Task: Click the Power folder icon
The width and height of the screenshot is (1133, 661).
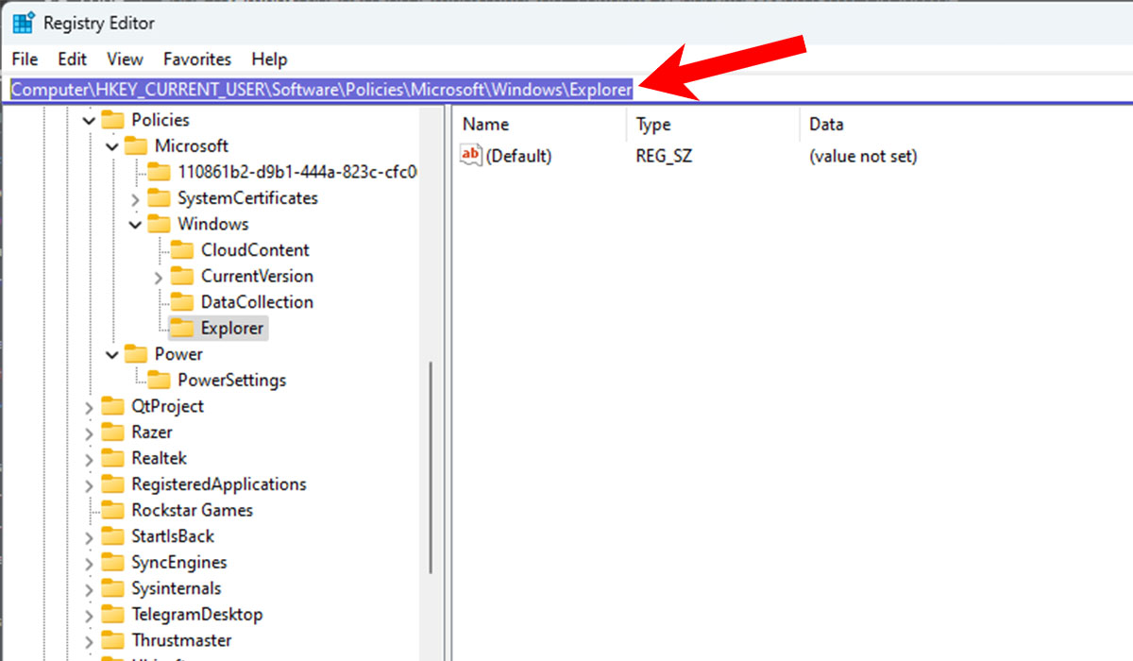Action: (x=138, y=354)
